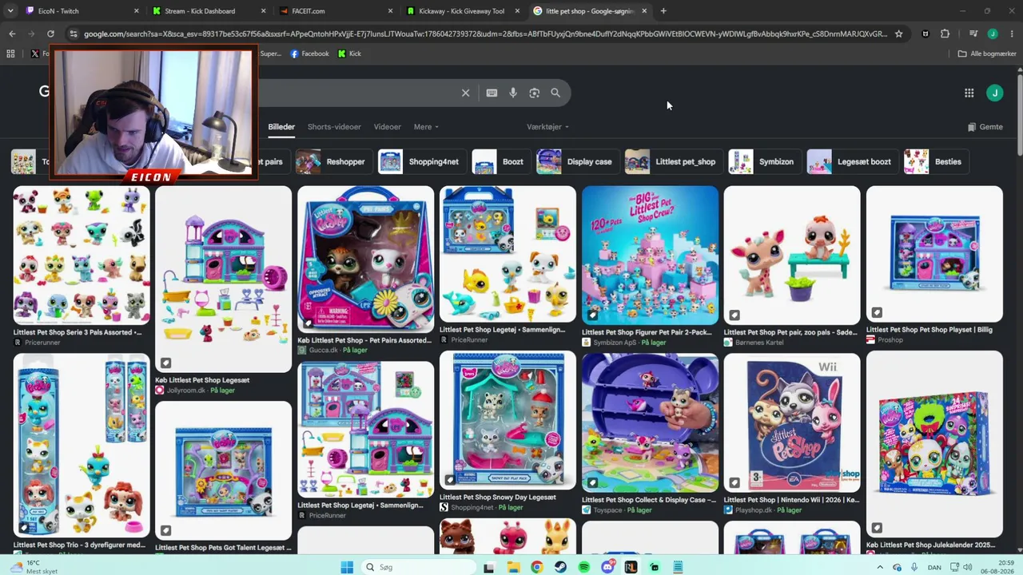
Task: Open Chrome's three-dot menu
Action: point(1012,34)
